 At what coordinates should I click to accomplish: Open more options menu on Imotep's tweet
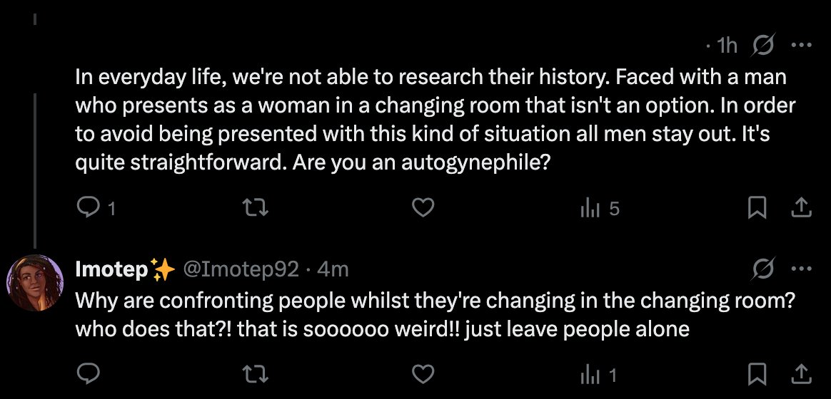click(801, 269)
